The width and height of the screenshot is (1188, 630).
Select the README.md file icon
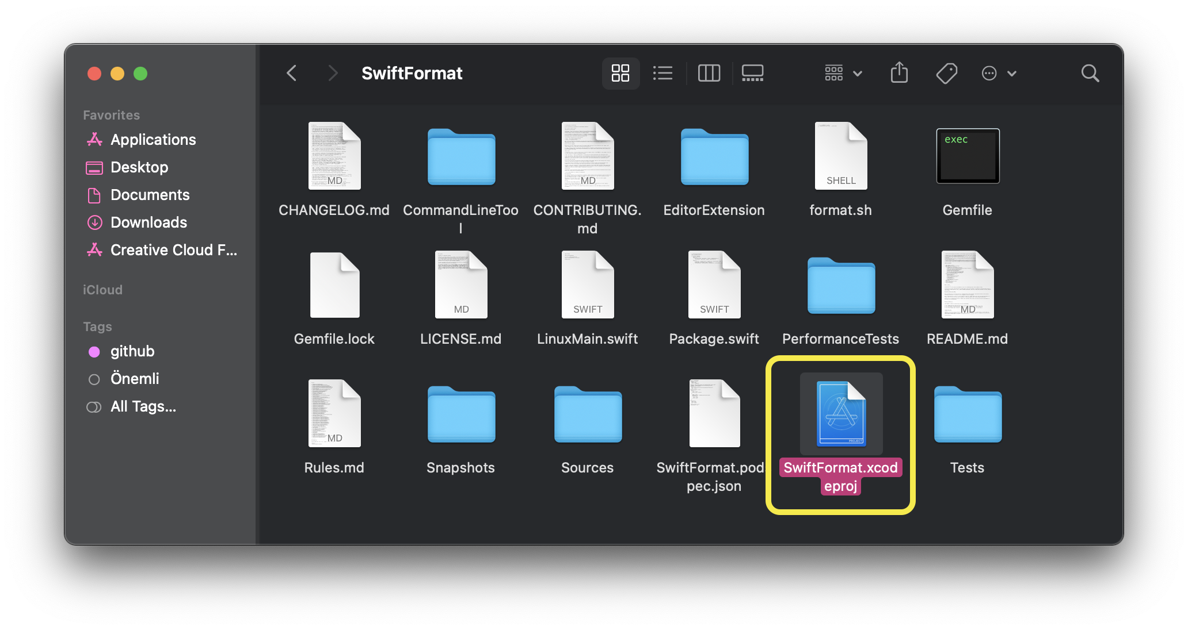click(968, 285)
